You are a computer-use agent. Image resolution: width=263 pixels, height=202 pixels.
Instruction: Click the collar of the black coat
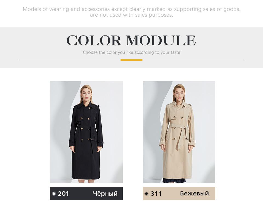pyautogui.click(x=86, y=106)
